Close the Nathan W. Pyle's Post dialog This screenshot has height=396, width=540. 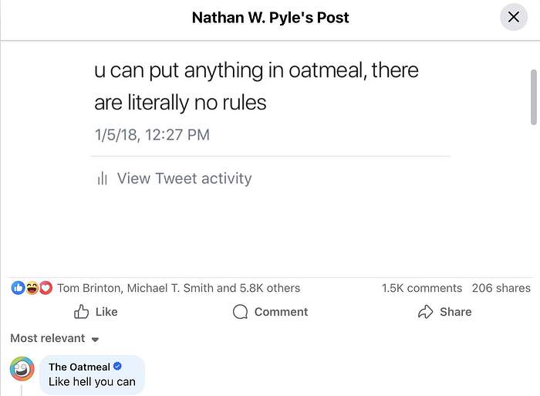point(514,17)
